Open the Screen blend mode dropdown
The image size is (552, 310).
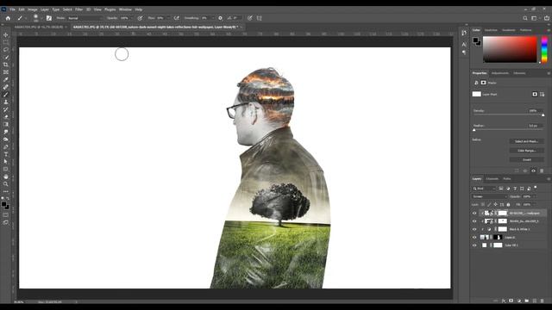[x=489, y=196]
